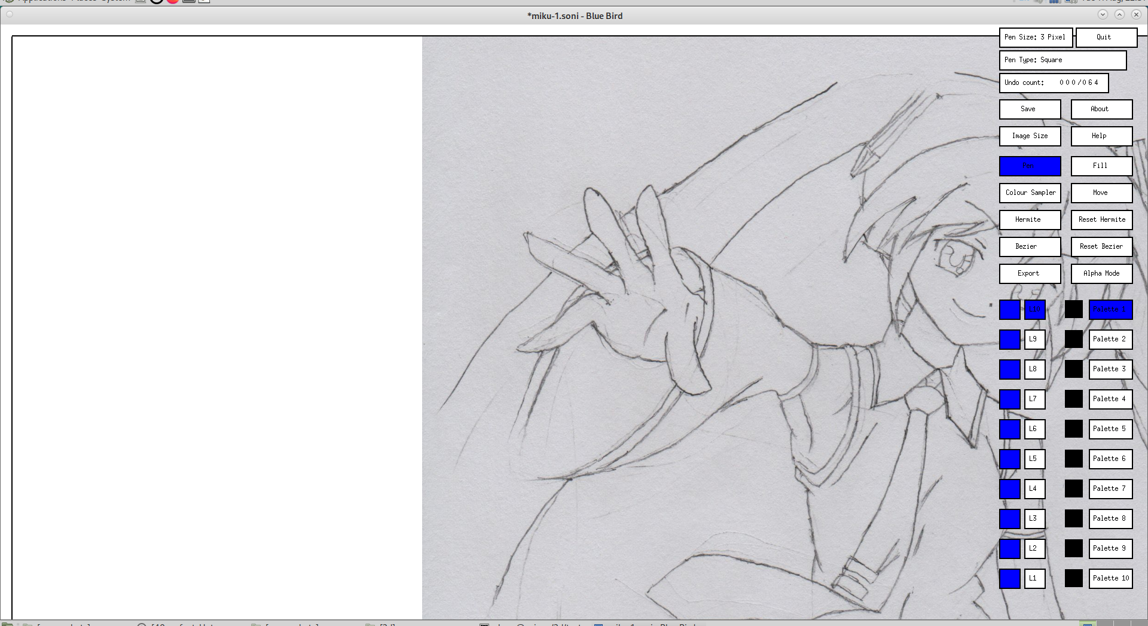The width and height of the screenshot is (1148, 626).
Task: Switch to layer L8
Action: pyautogui.click(x=1035, y=370)
